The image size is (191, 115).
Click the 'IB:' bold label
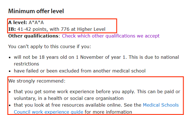coord(12,29)
